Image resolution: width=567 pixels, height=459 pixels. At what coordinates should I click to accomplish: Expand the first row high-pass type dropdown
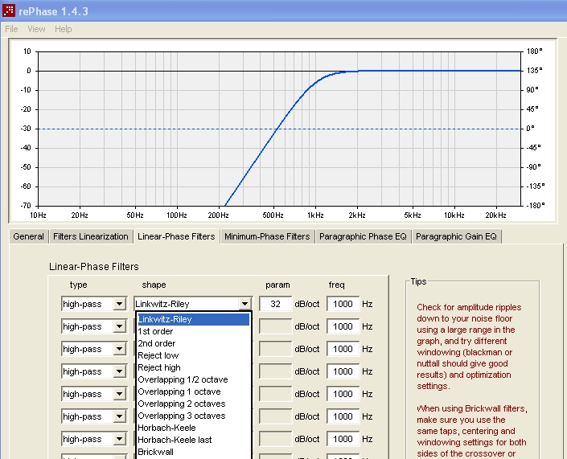tap(119, 304)
